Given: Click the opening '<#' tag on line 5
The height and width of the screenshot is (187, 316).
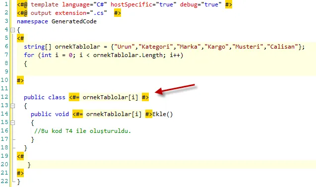Looking at the screenshot, I should coord(20,38).
